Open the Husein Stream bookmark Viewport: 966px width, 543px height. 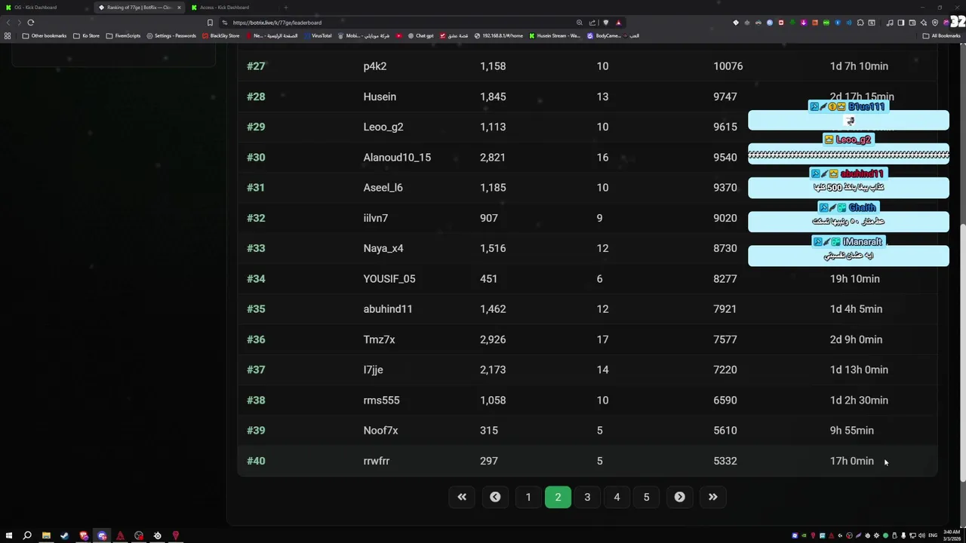click(555, 35)
